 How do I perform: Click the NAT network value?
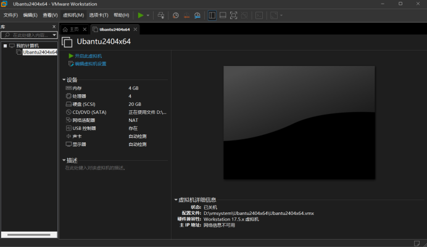coord(133,120)
